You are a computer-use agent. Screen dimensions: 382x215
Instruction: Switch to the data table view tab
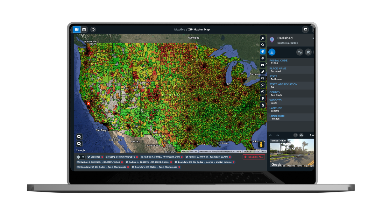click(x=84, y=30)
